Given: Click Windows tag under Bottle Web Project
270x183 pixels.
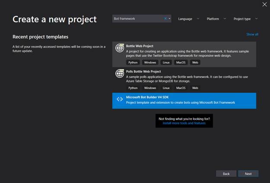Looking at the screenshot, I should tap(150, 62).
